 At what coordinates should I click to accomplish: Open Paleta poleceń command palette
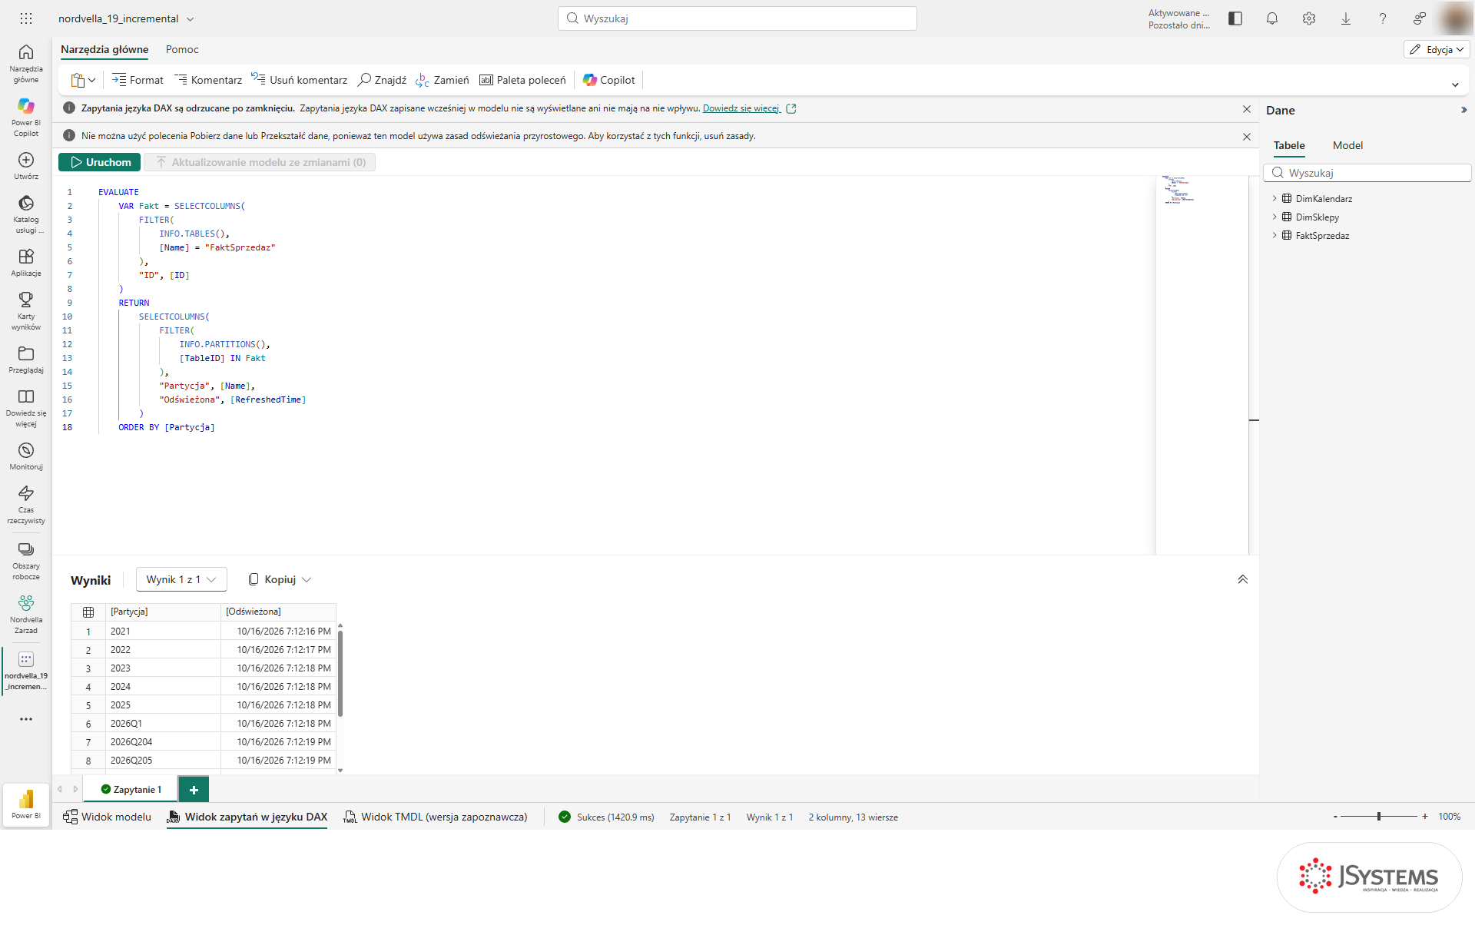(x=522, y=80)
